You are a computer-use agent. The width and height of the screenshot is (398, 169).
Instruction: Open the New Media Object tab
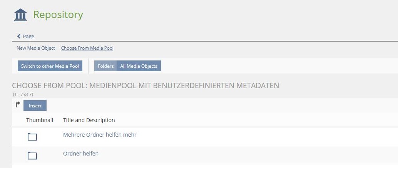pyautogui.click(x=36, y=48)
